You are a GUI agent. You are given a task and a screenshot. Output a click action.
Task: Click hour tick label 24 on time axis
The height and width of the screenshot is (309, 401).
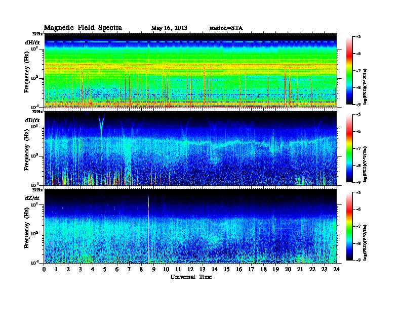(x=337, y=269)
